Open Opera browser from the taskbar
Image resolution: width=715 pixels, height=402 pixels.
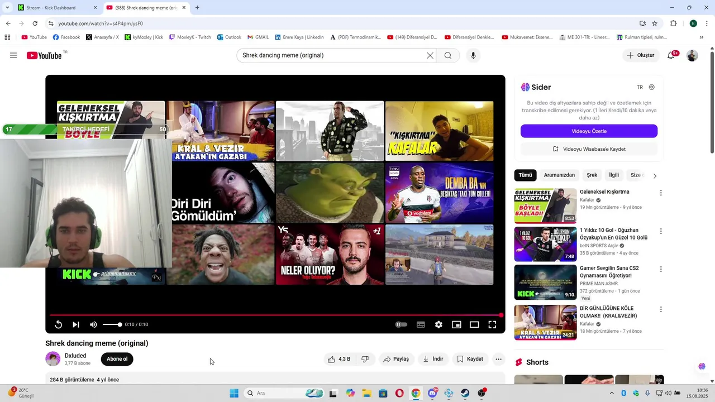(399, 393)
